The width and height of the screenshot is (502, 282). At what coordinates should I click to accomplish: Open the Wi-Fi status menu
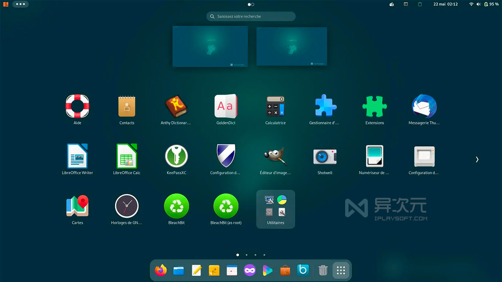[472, 4]
